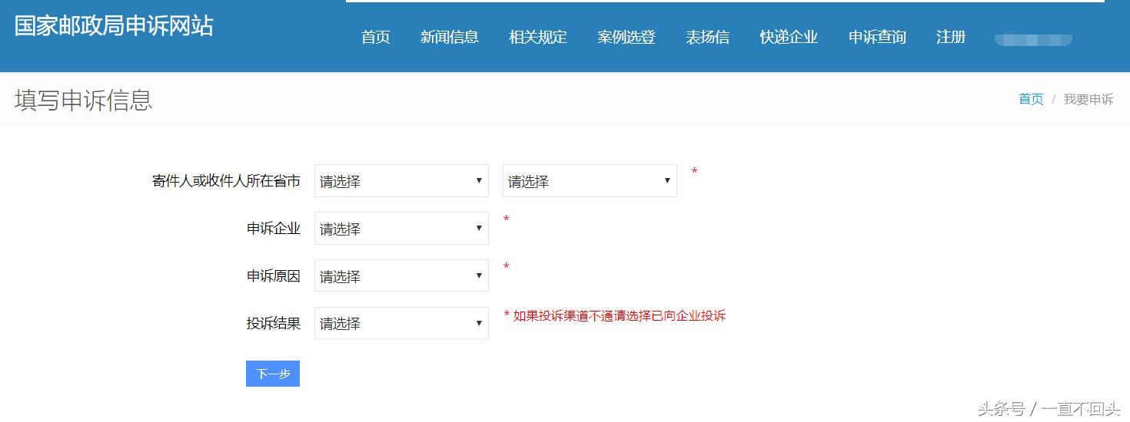Click the 我要申诉 breadcrumb text
The image size is (1130, 422).
(1088, 99)
